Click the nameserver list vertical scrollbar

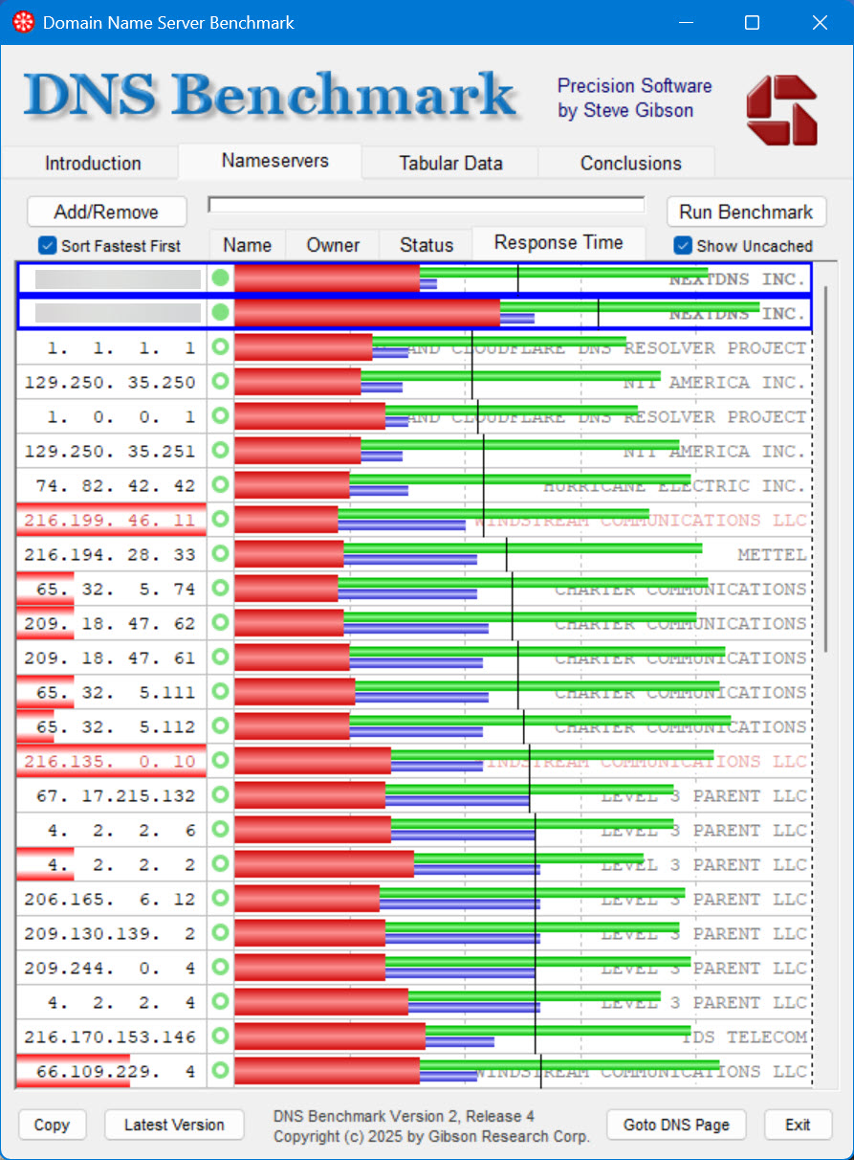824,469
